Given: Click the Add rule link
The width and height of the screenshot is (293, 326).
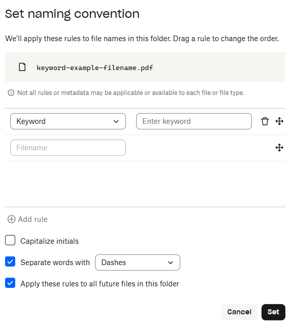Looking at the screenshot, I should point(27,219).
